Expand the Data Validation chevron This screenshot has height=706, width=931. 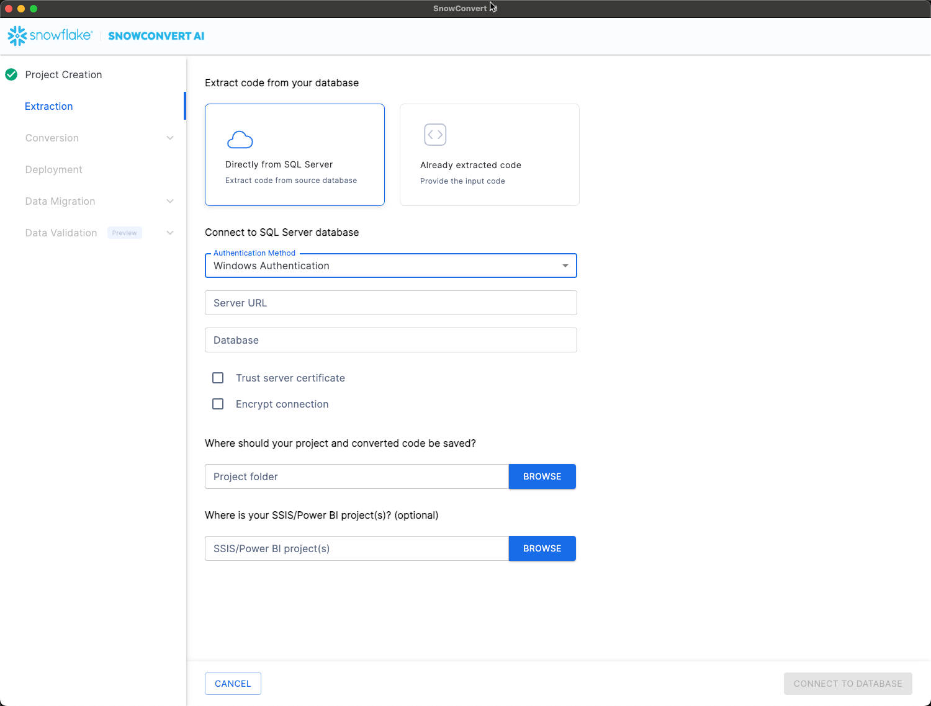point(170,233)
